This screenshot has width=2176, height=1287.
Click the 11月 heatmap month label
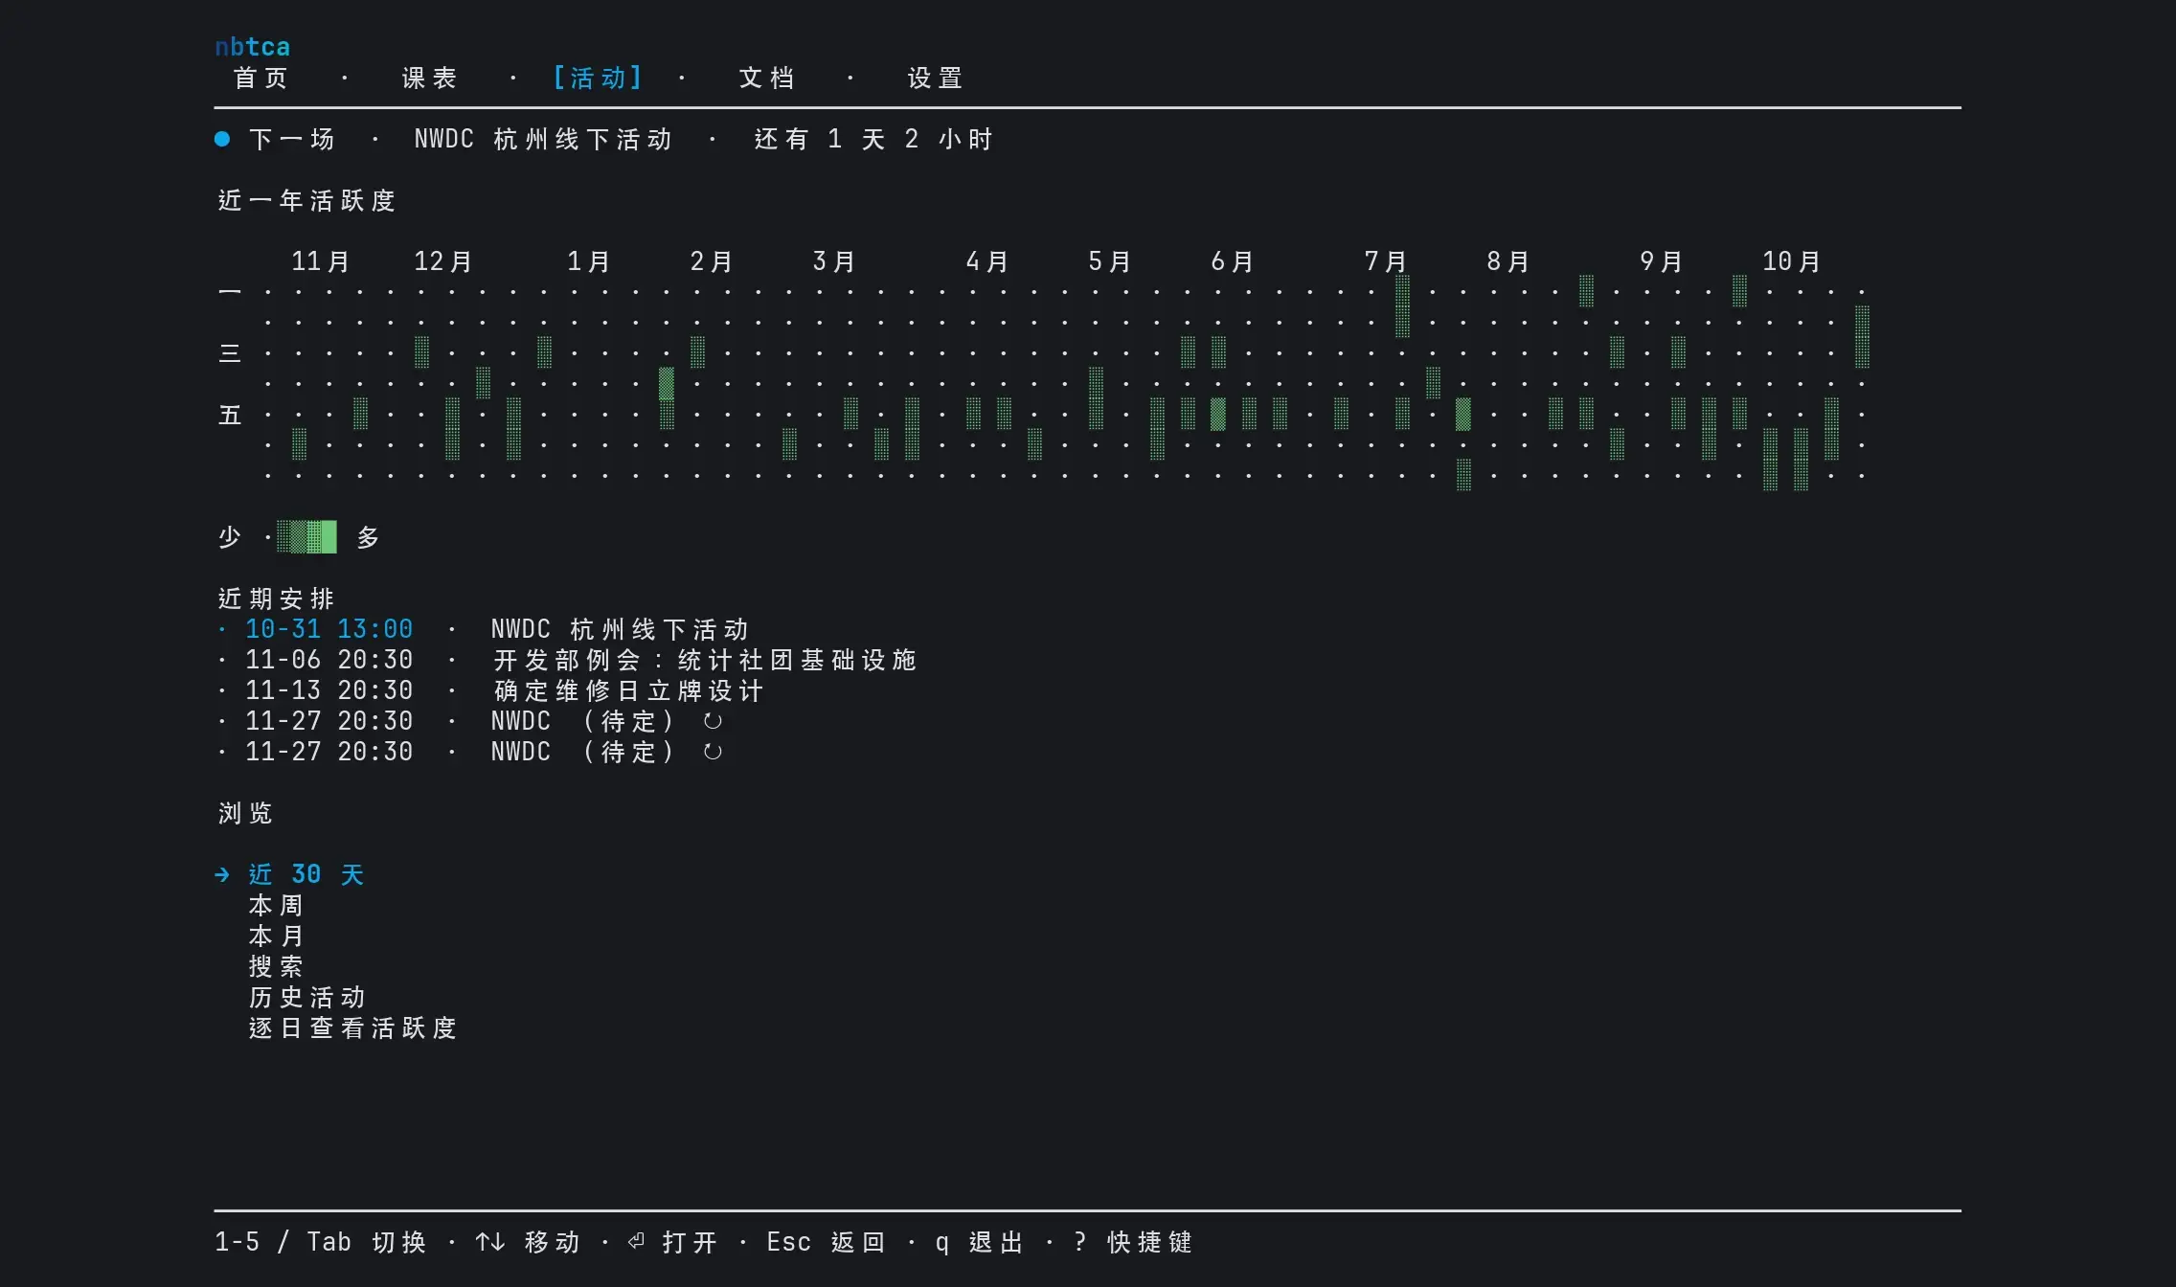pyautogui.click(x=321, y=261)
